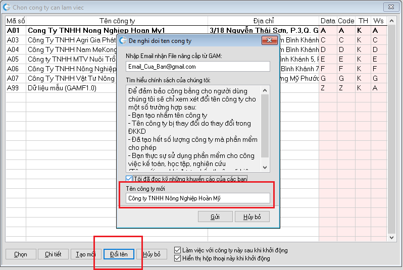Toggle 'Làm việc với công ty này' checkbox
The width and height of the screenshot is (403, 270).
pos(177,250)
